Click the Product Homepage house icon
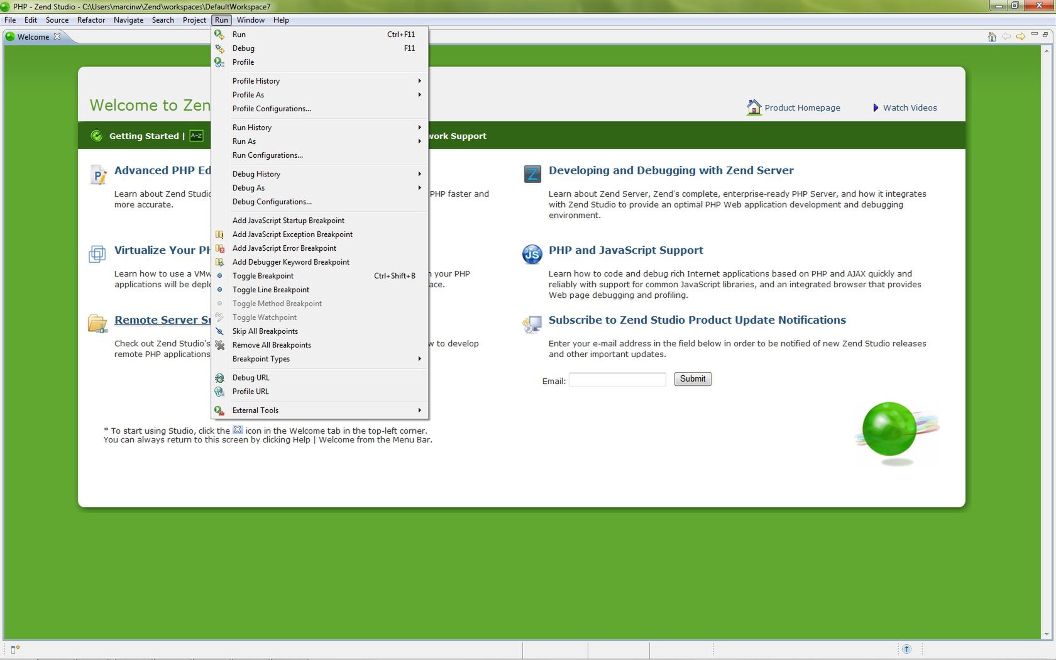The height and width of the screenshot is (660, 1056). [754, 107]
